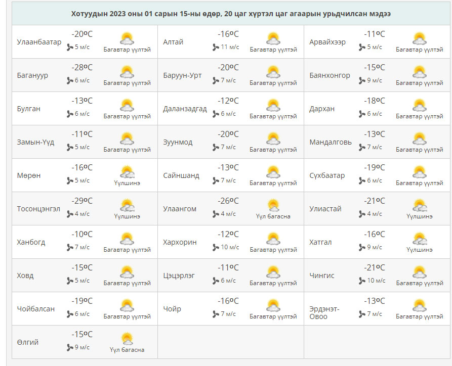The height and width of the screenshot is (366, 452).
Task: Click the weather icon for Өлгий
Action: click(x=127, y=339)
